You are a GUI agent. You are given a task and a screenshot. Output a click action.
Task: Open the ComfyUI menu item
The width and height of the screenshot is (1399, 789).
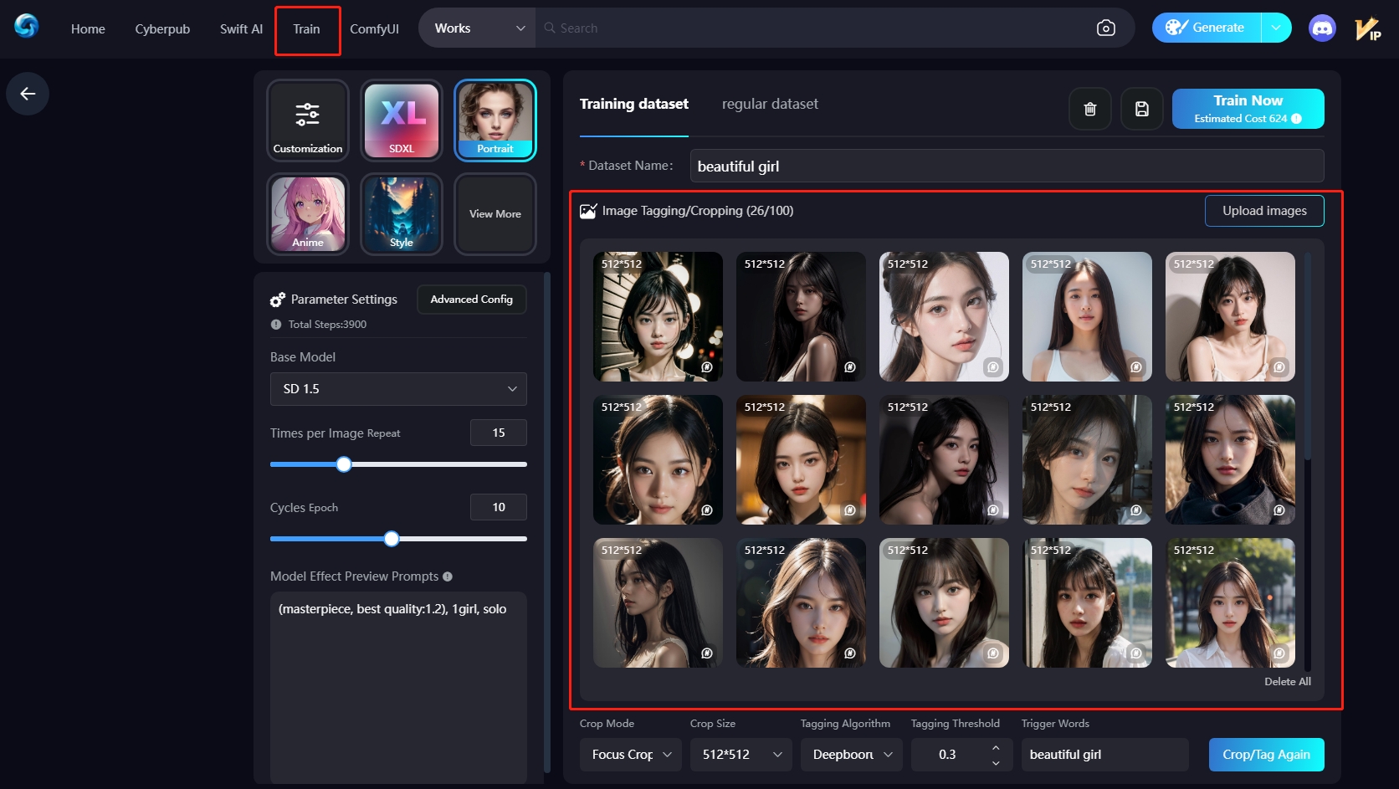point(374,28)
